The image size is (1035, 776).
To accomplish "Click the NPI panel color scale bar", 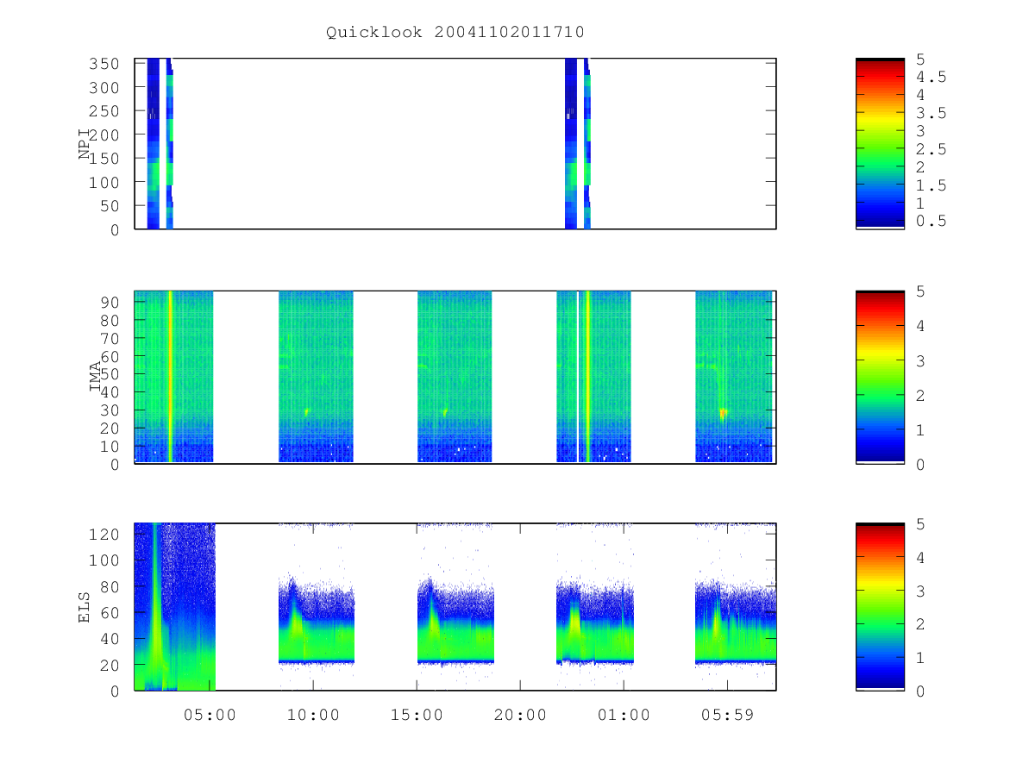I will (x=880, y=143).
